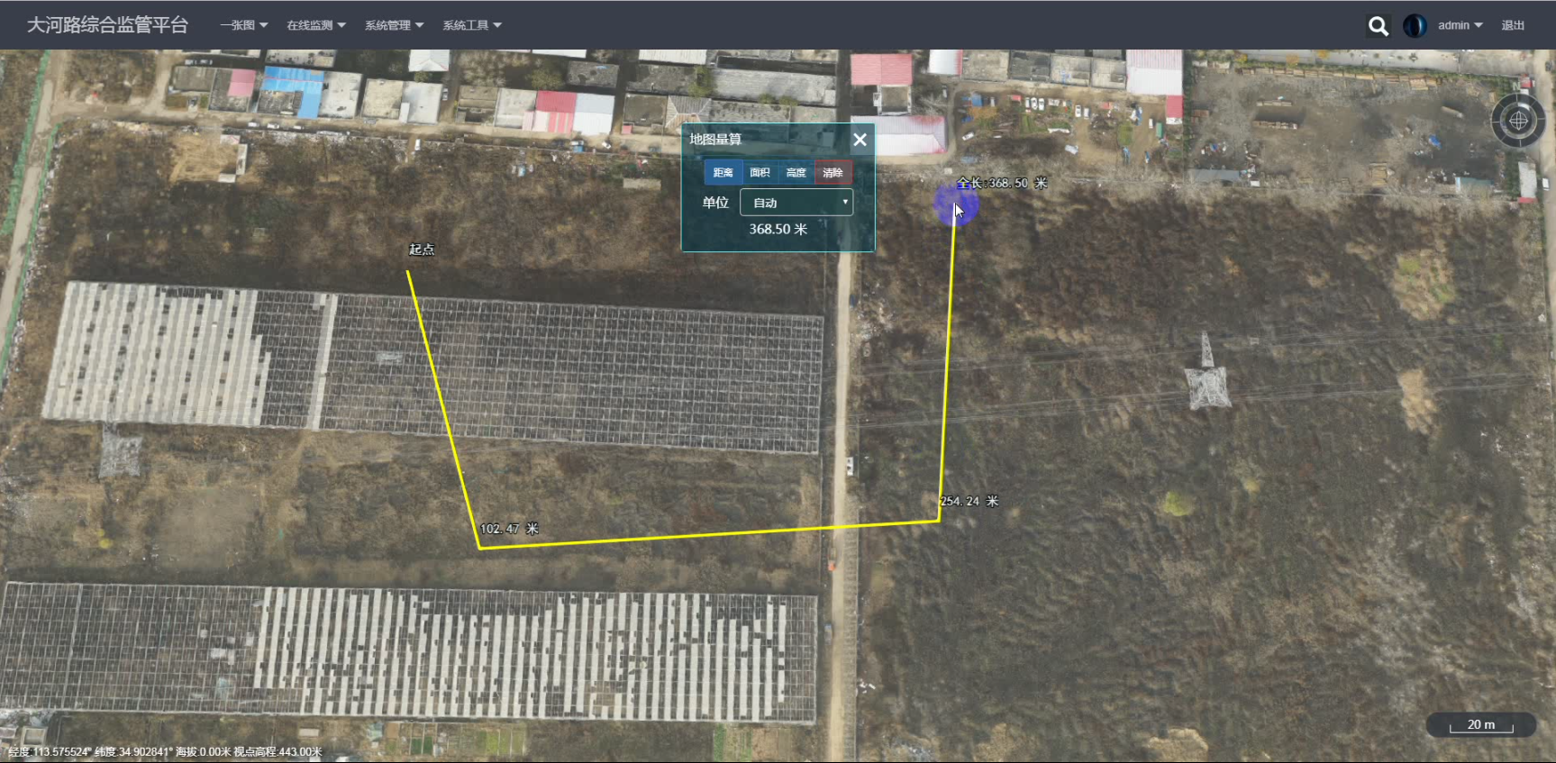Expand the 系统工具 dropdown menu

pyautogui.click(x=471, y=25)
